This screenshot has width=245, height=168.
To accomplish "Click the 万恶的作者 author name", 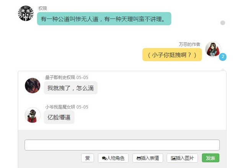I will click(189, 44).
